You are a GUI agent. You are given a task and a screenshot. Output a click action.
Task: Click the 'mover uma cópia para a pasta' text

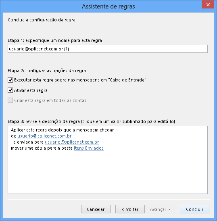click(x=42, y=148)
